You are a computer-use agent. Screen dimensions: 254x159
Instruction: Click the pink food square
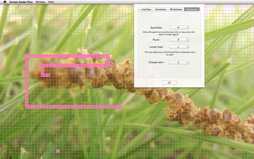(x=58, y=151)
